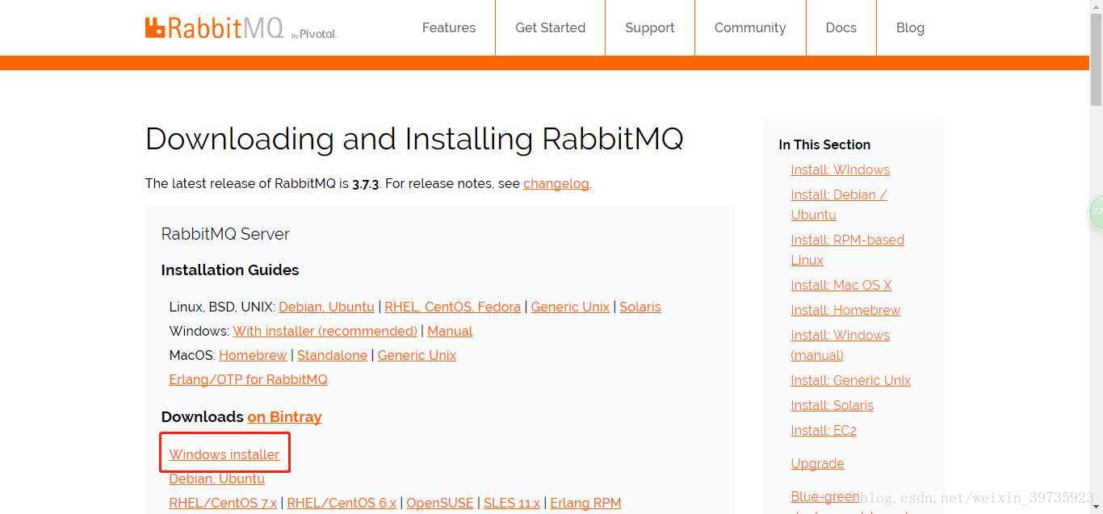Image resolution: width=1103 pixels, height=514 pixels.
Task: Click the In This Section heading
Action: [824, 144]
